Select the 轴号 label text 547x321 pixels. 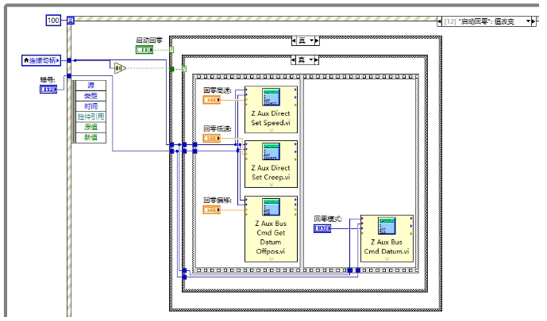point(48,80)
